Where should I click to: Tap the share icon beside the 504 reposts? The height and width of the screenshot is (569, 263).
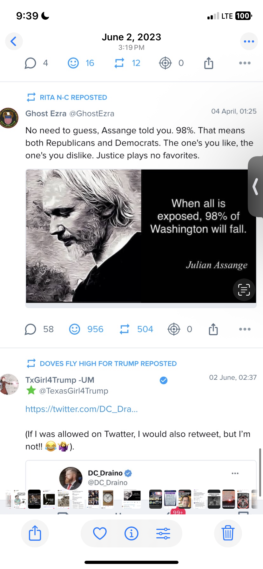tap(213, 329)
